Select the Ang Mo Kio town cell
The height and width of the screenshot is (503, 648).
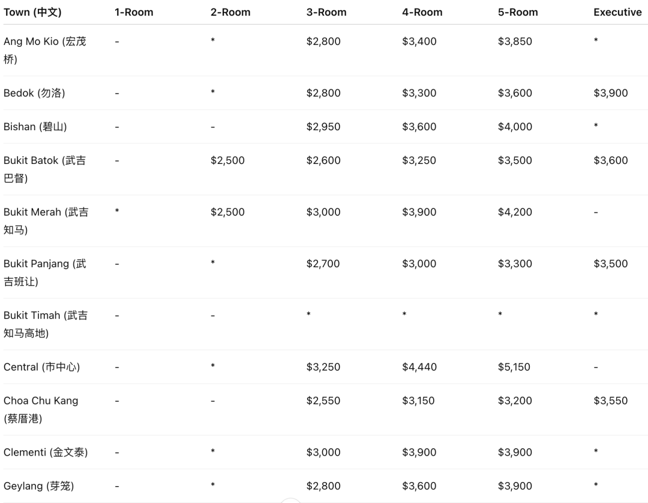(x=44, y=50)
